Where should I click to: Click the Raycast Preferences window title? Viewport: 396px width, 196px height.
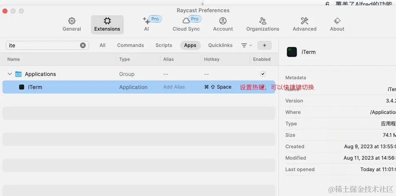[203, 10]
